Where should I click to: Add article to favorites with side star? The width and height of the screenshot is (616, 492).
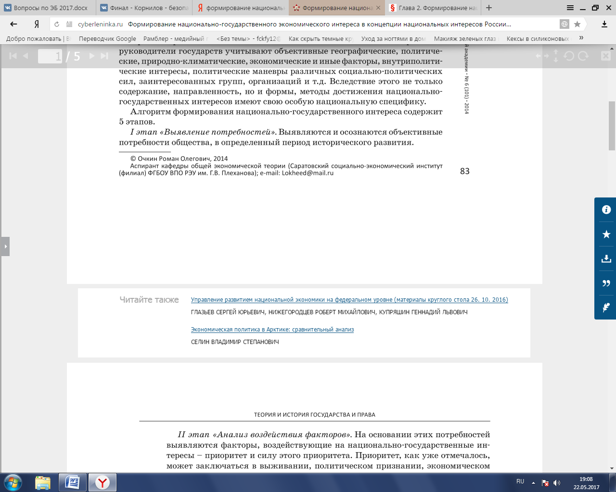(x=606, y=234)
